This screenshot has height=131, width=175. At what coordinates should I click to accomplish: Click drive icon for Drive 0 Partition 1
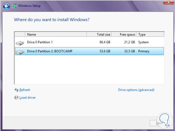[20, 43]
